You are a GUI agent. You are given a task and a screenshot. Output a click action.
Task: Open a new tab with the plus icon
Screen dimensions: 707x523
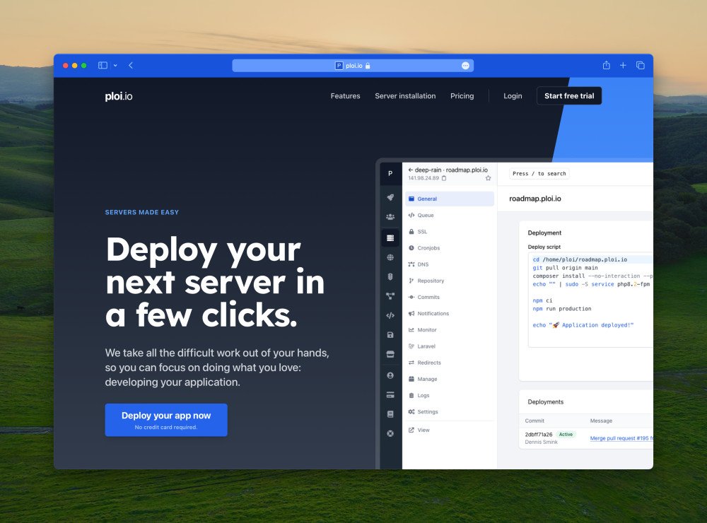click(x=623, y=65)
